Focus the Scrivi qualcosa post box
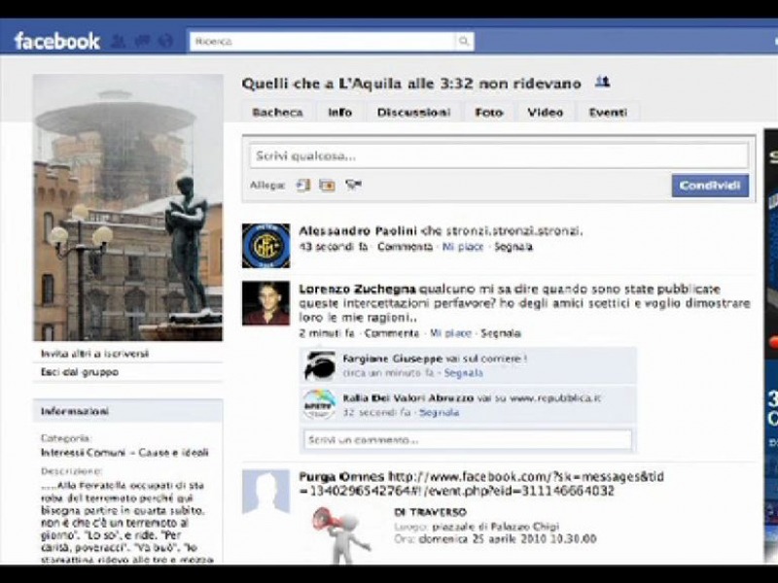The image size is (778, 583). click(498, 155)
